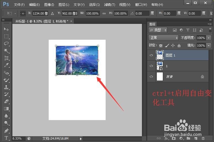Open 窗口(W) menu
This screenshot has height=142, width=214.
coord(141,5)
